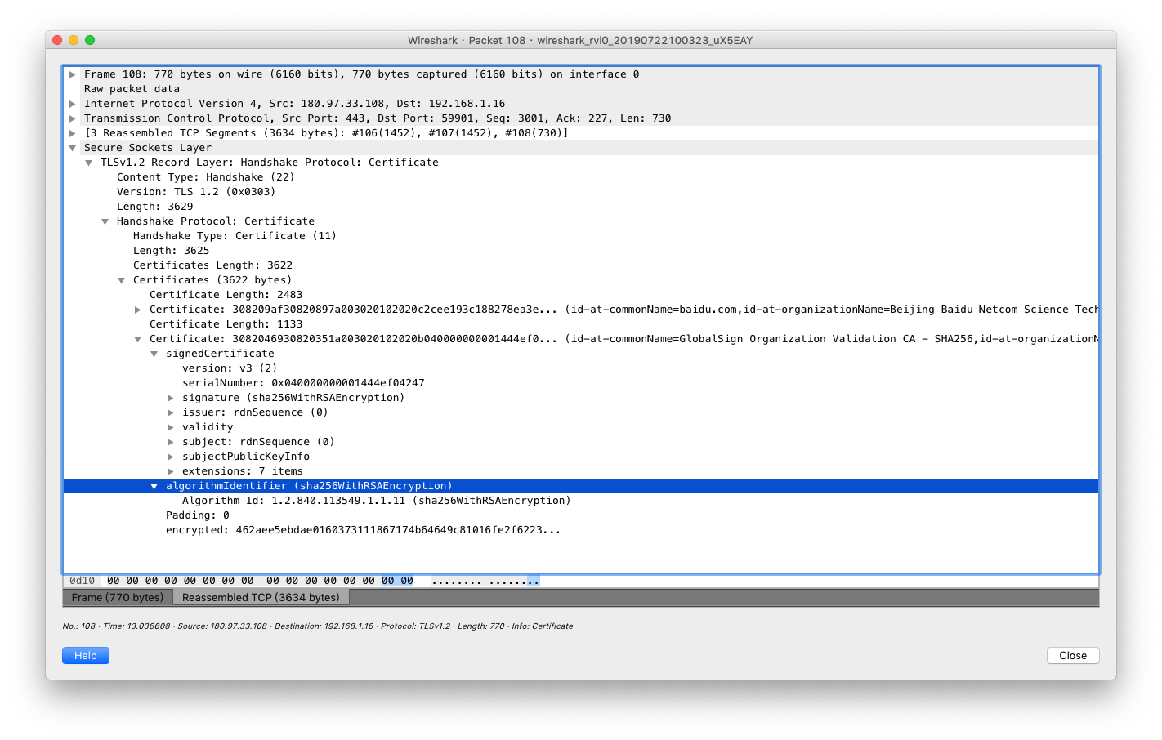This screenshot has width=1162, height=740.
Task: Expand the issuer rdnSequence row
Action: tap(171, 412)
